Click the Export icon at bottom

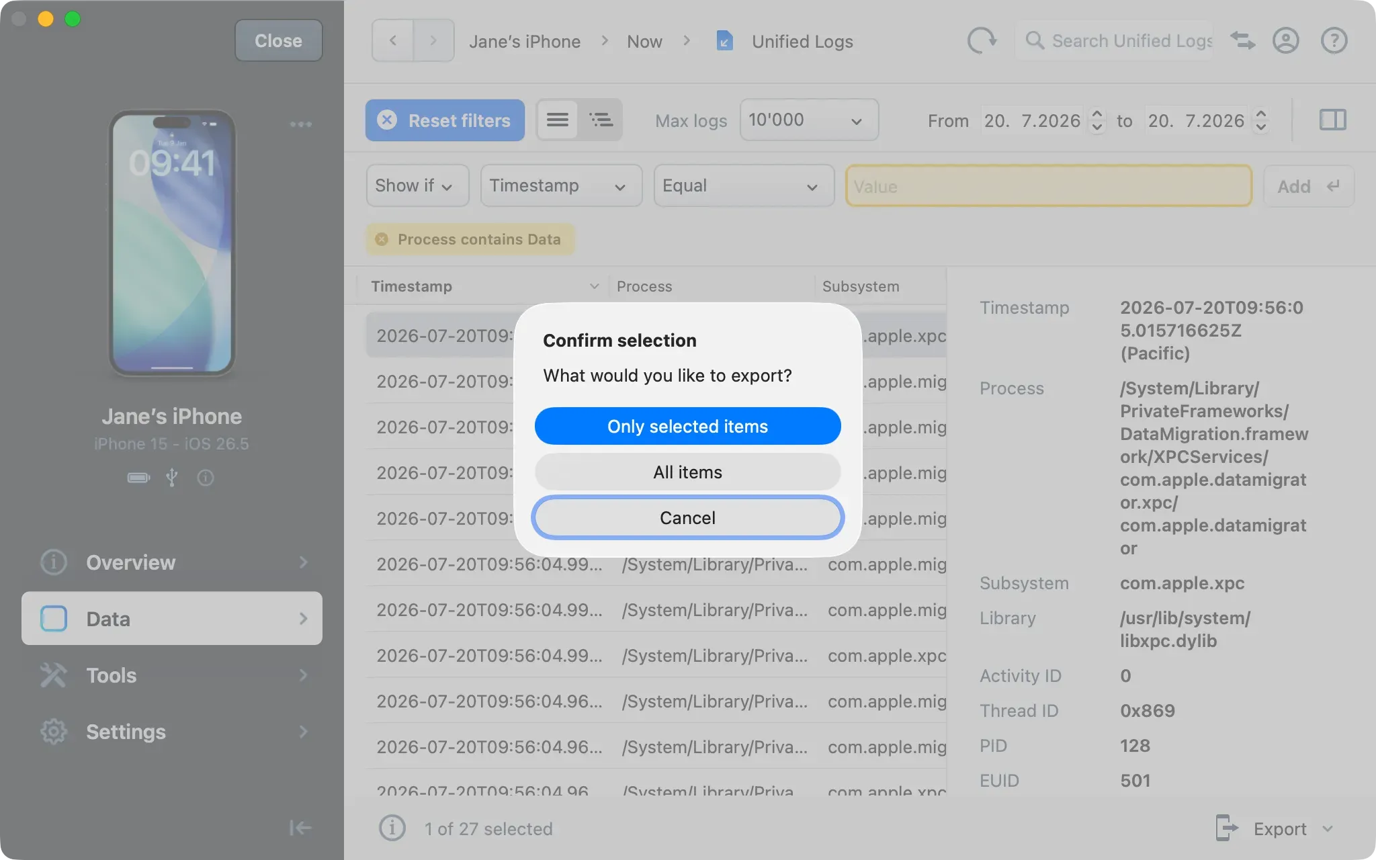tap(1227, 828)
